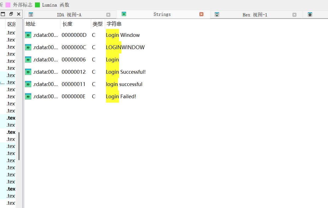This screenshot has width=328, height=208.
Task: Close the Strings tab
Action: coord(201,14)
